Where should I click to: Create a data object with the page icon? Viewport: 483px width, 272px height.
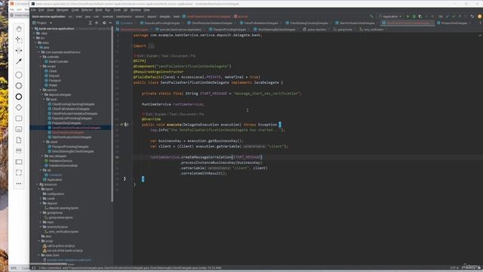point(19,140)
